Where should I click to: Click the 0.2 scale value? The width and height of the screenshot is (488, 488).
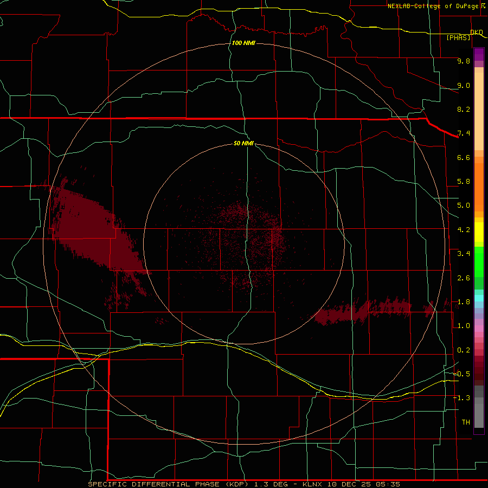click(464, 350)
